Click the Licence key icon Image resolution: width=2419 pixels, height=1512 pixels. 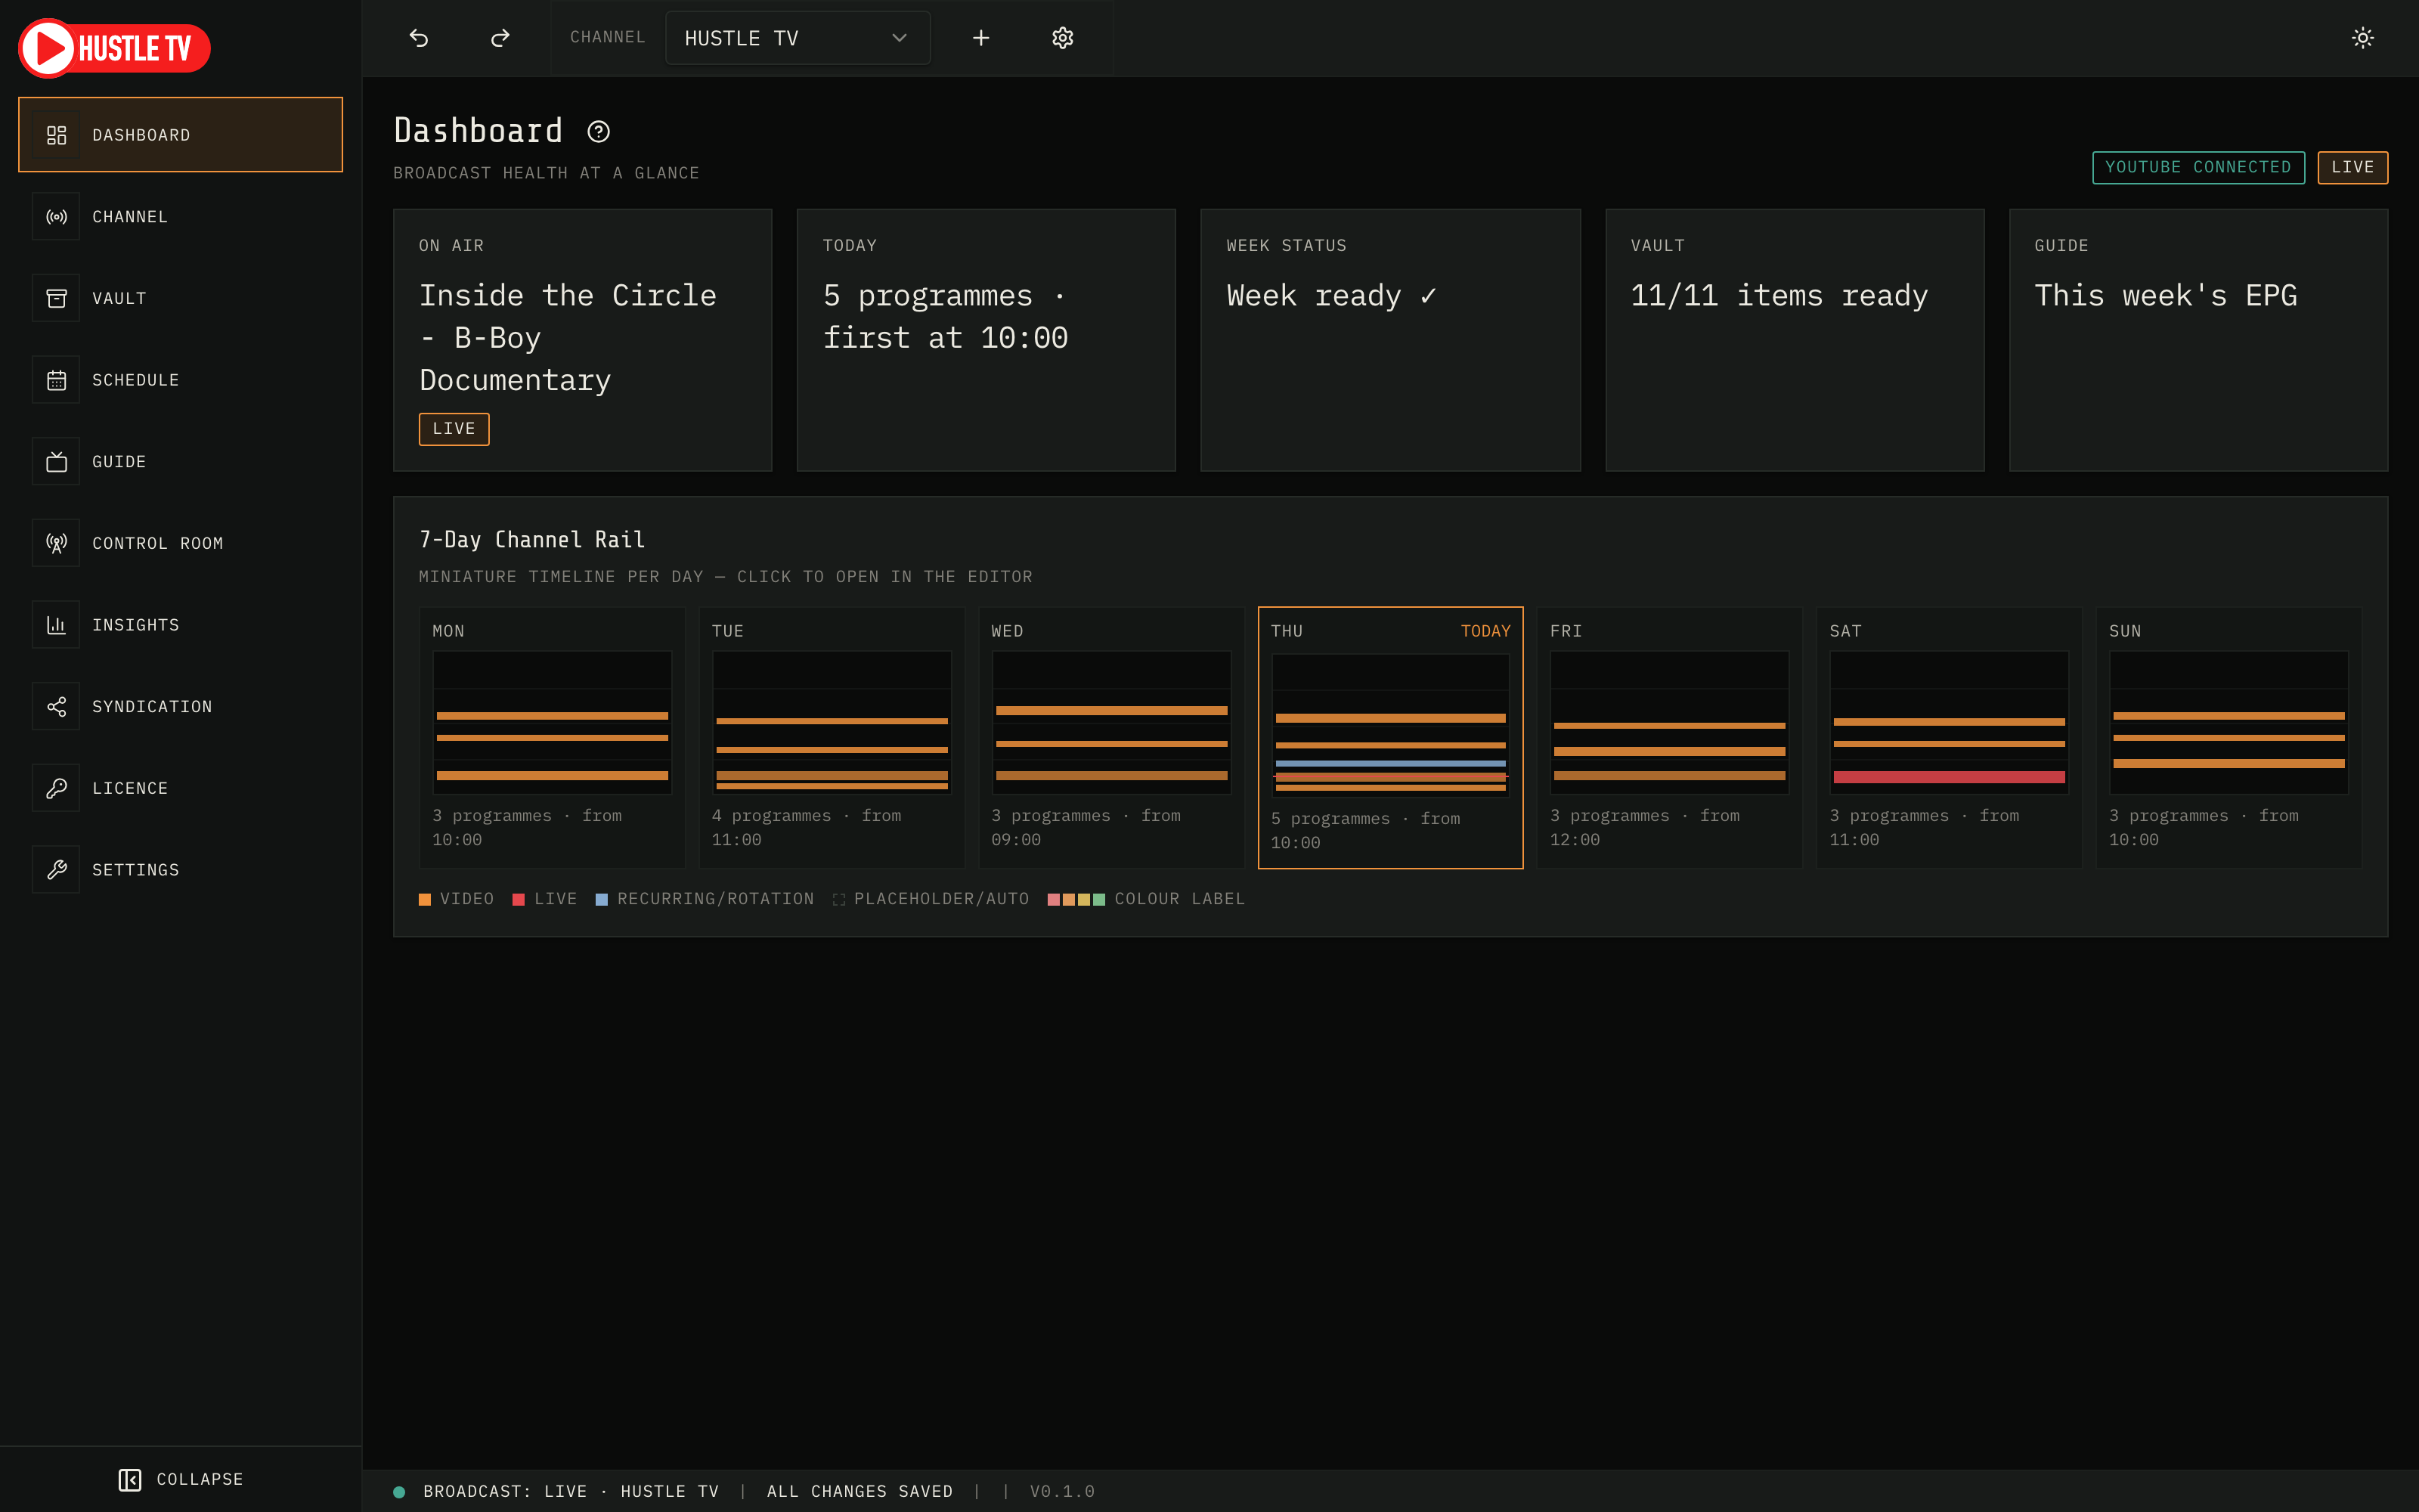point(56,788)
